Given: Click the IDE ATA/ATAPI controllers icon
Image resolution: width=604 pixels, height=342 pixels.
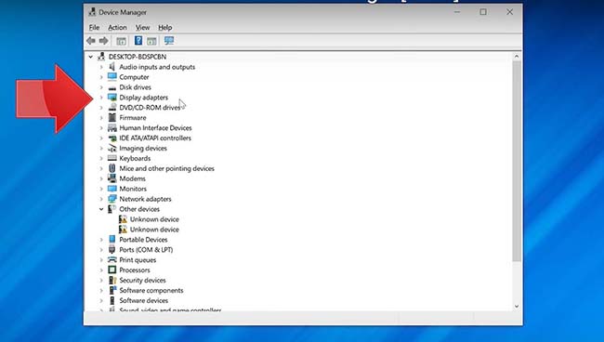Looking at the screenshot, I should tap(112, 138).
